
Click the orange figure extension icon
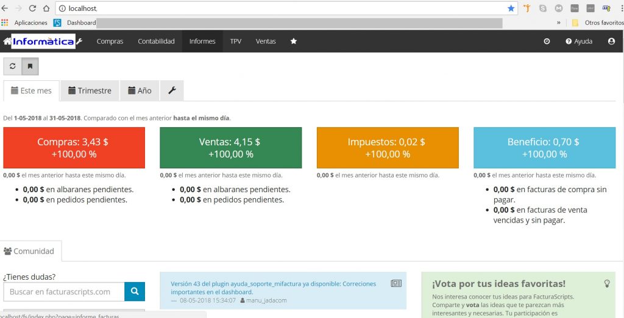(527, 8)
